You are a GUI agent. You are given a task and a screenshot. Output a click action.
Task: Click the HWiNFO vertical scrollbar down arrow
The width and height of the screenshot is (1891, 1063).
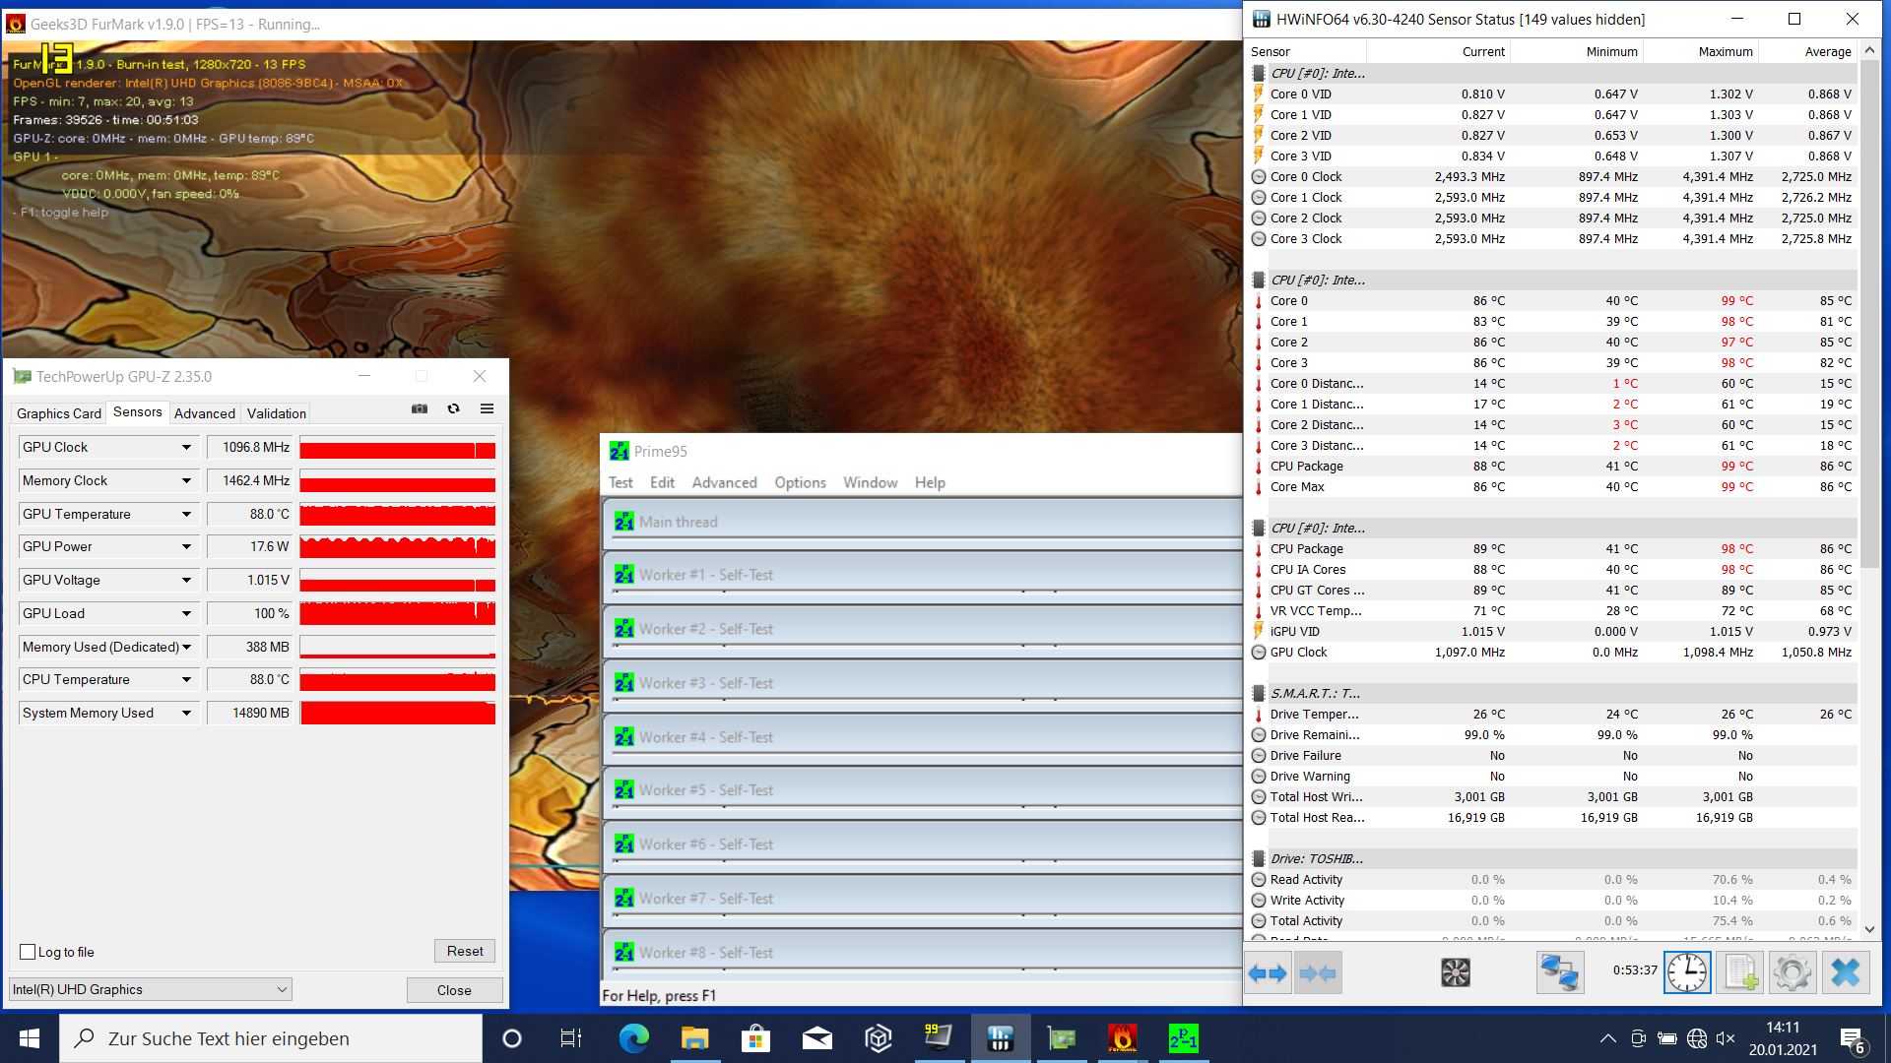click(x=1869, y=928)
